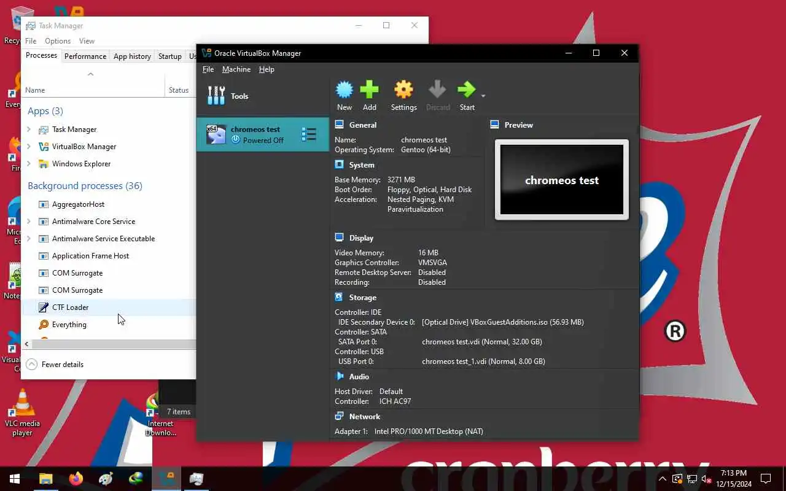Select the Tools icon in VirtualBox sidebar
786x491 pixels.
216,96
